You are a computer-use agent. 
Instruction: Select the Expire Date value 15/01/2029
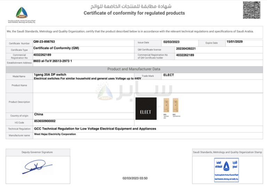(234, 42)
